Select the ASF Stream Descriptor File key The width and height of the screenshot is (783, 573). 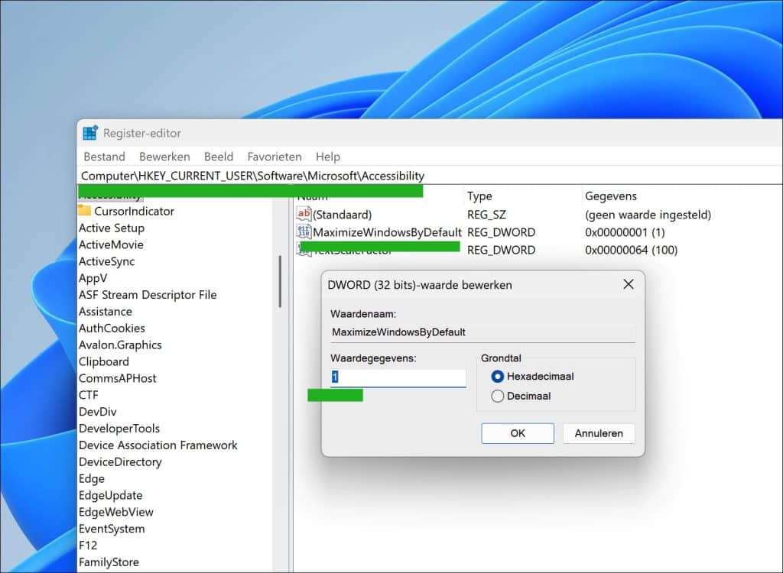148,295
